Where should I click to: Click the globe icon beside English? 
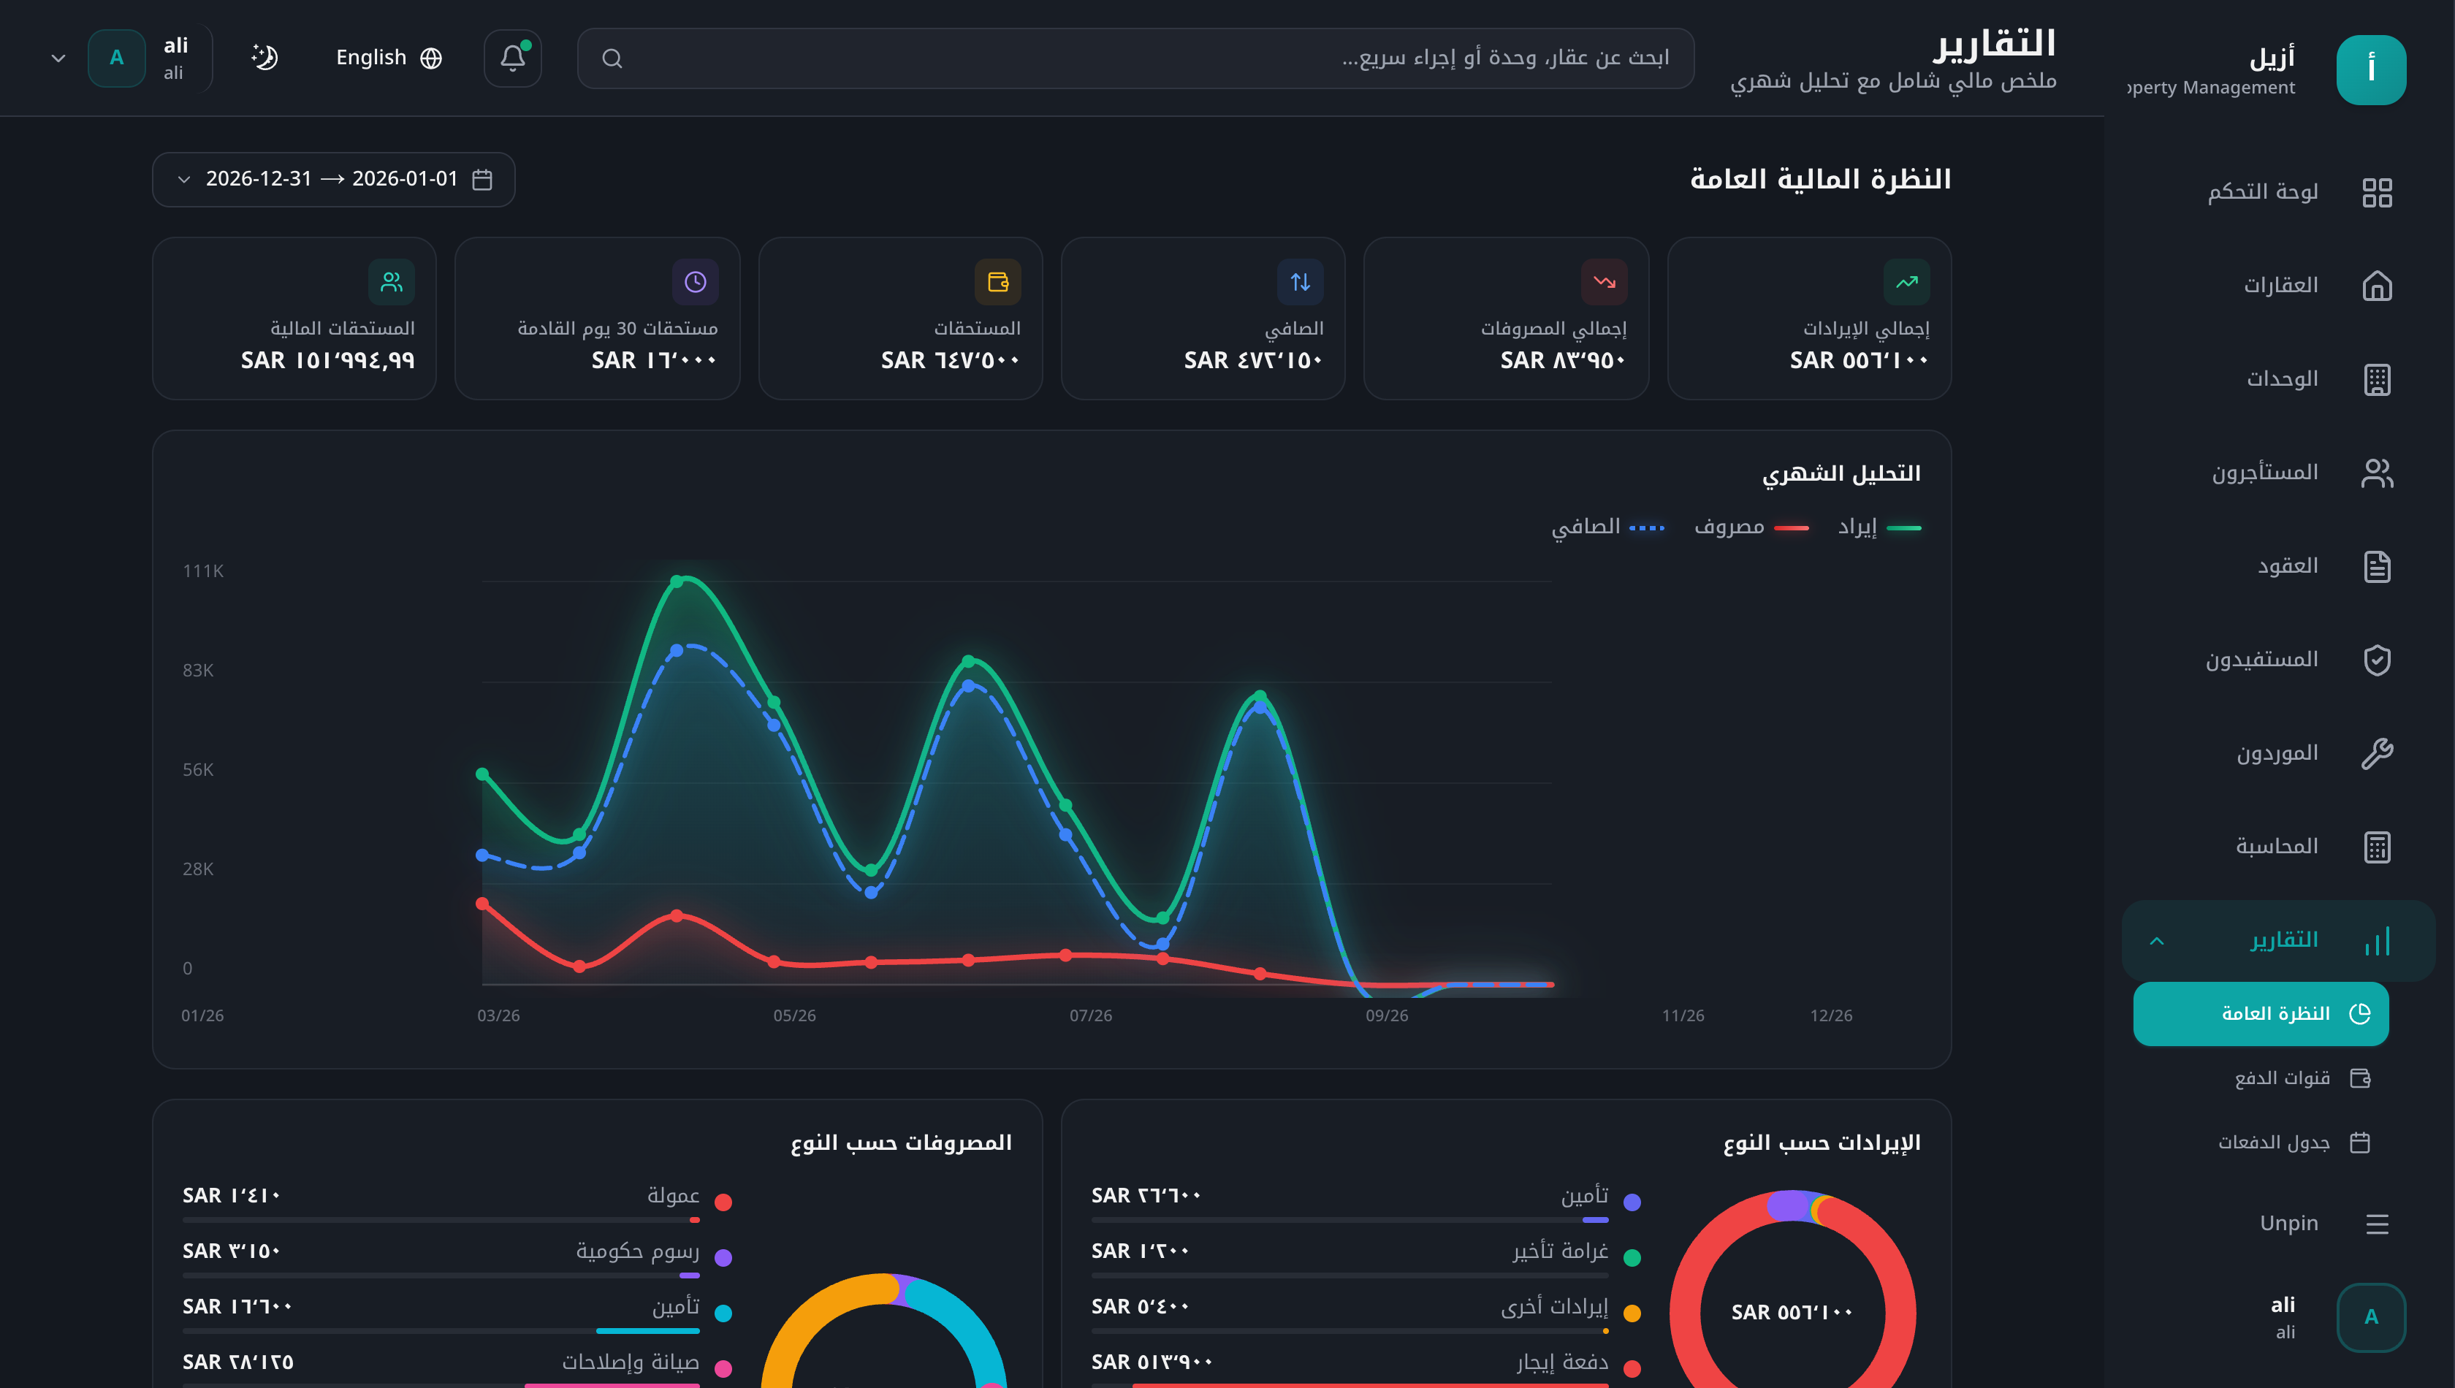[x=431, y=58]
